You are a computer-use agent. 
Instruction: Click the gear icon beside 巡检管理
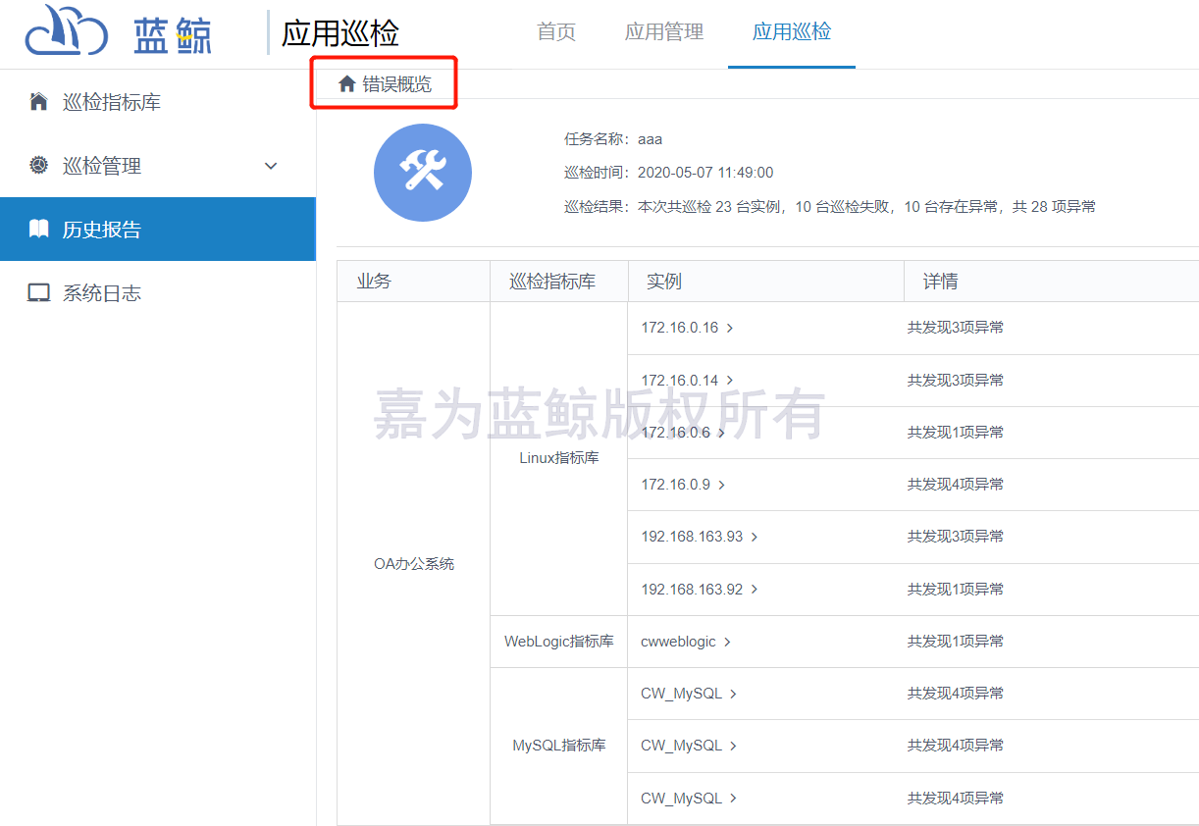[x=39, y=166]
